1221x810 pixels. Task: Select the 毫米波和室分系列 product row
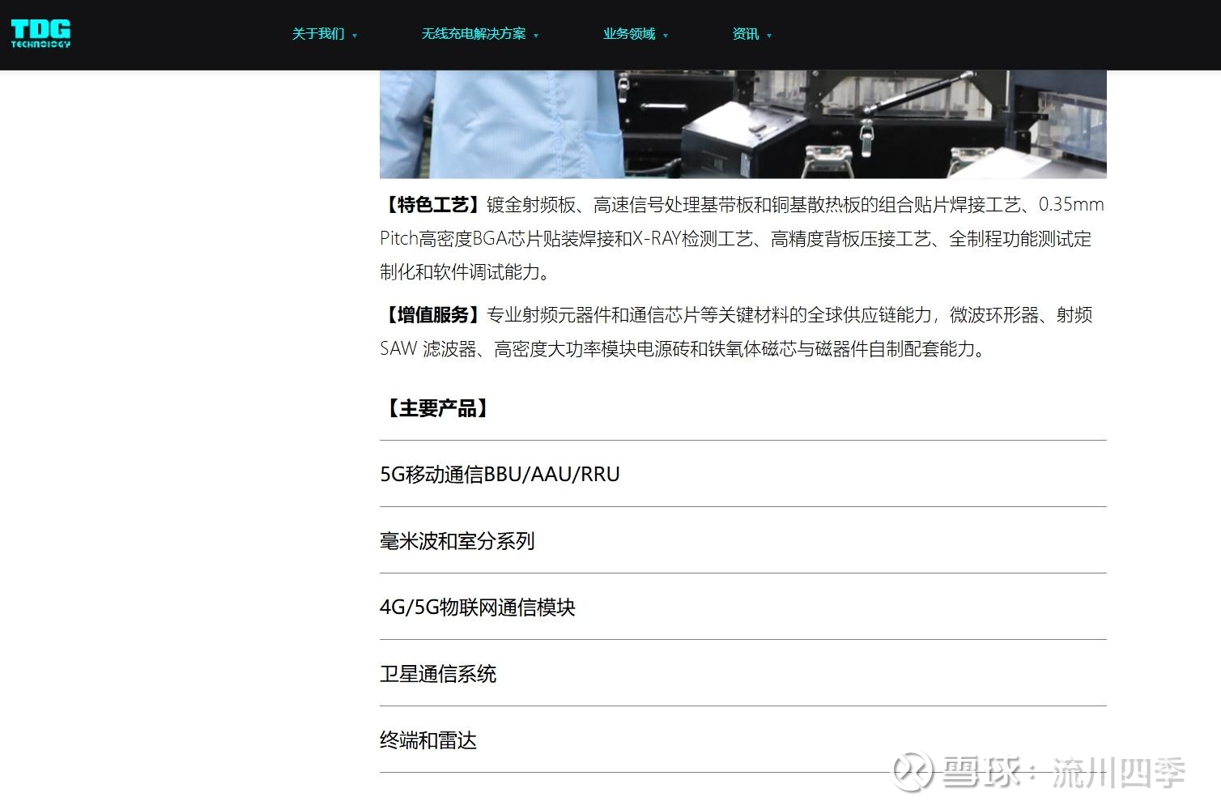point(743,540)
